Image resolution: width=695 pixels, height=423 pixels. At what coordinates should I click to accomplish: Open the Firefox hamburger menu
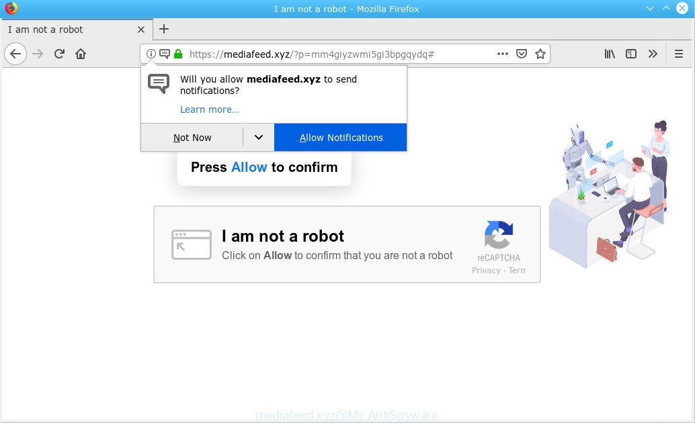679,54
